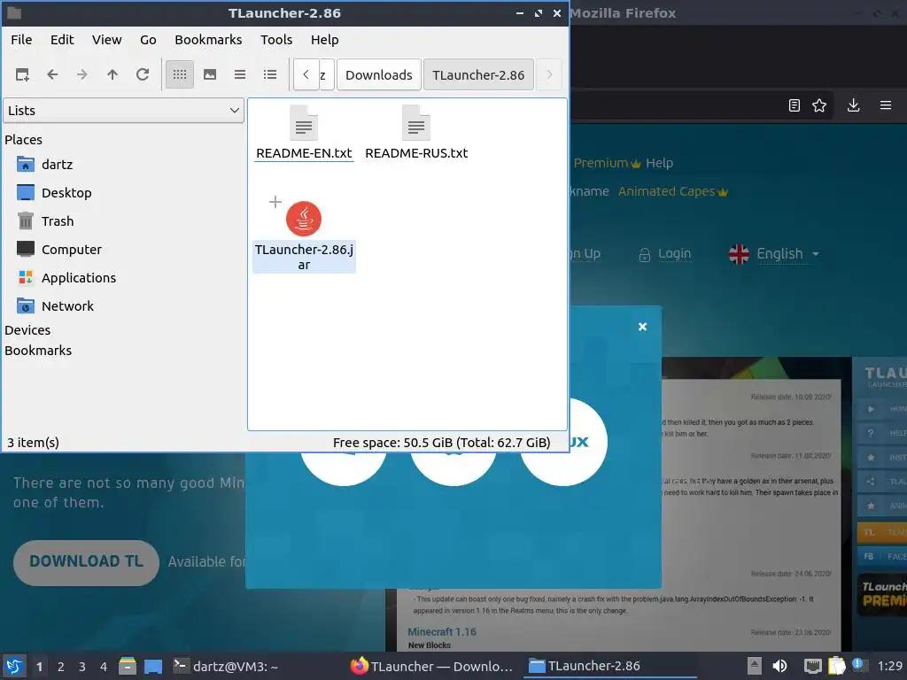Reload the current folder
This screenshot has width=907, height=680.
pos(143,74)
